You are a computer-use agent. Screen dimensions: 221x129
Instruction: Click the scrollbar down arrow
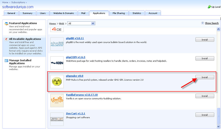218,126
